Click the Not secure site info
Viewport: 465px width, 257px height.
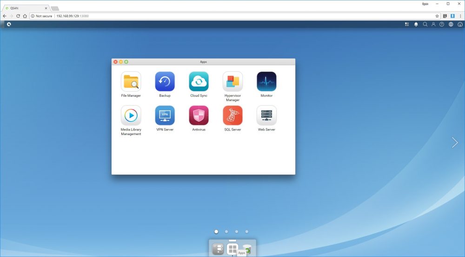41,16
